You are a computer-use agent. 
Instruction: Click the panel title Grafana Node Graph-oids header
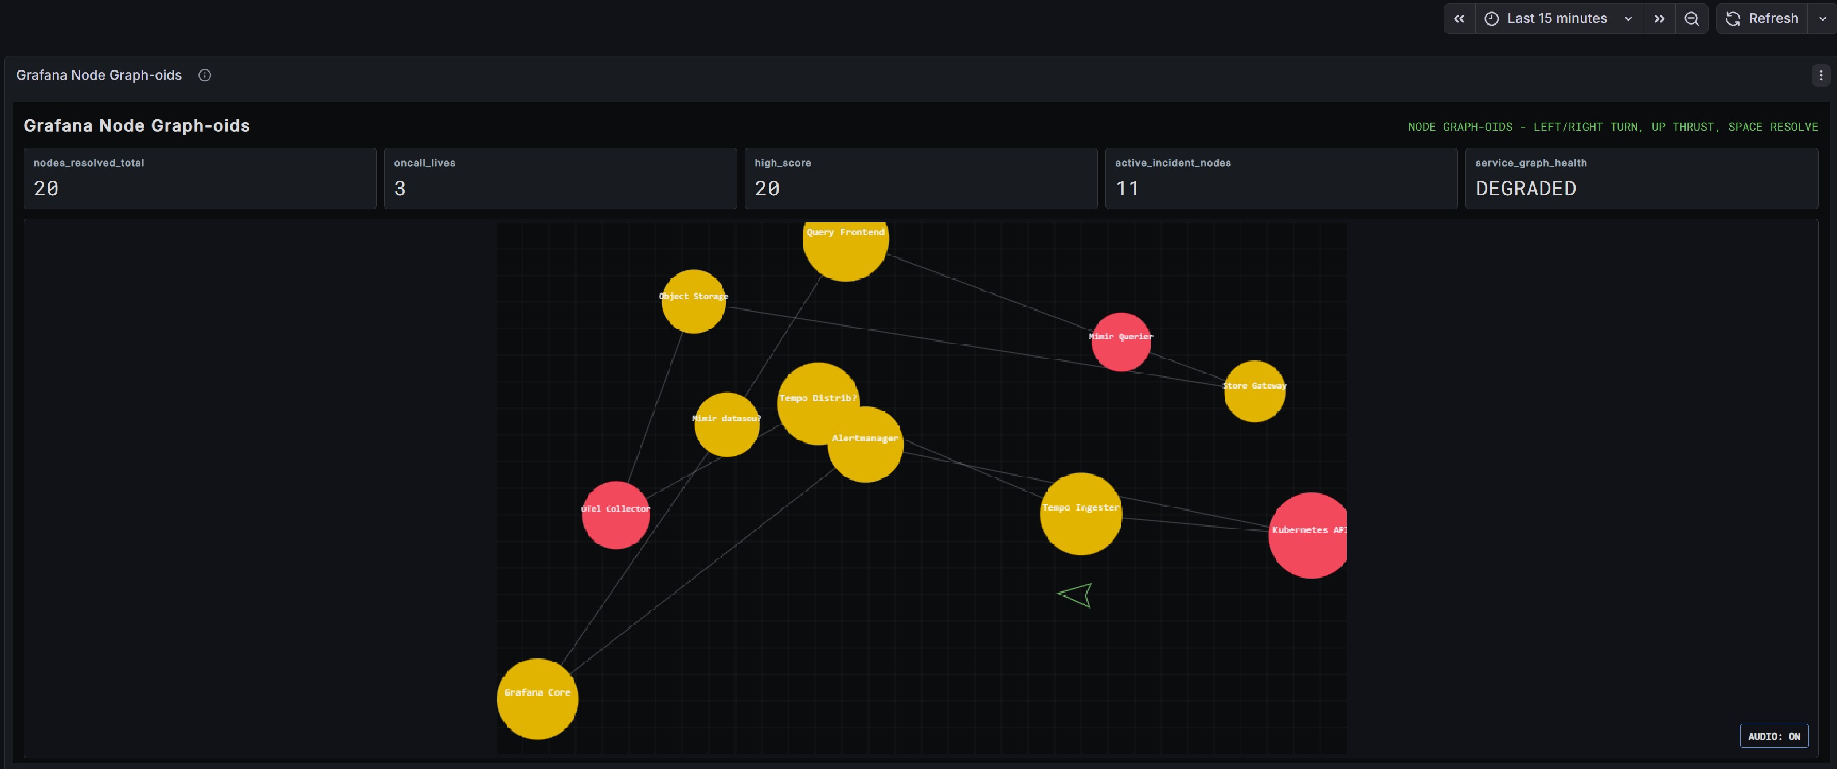tap(99, 75)
